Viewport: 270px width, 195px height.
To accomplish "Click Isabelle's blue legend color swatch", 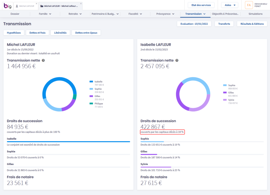I will point(91,82).
